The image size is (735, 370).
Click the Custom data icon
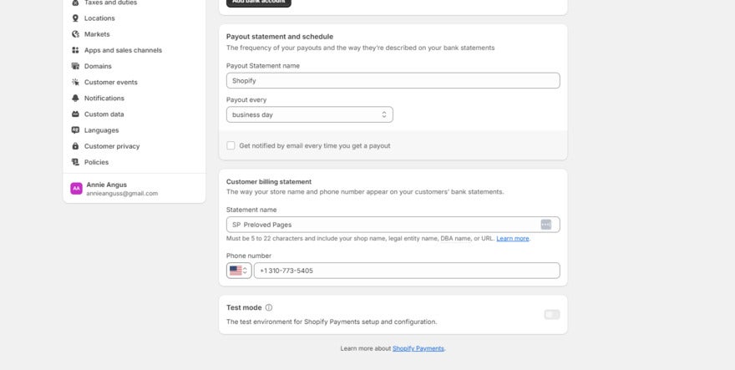pyautogui.click(x=75, y=114)
